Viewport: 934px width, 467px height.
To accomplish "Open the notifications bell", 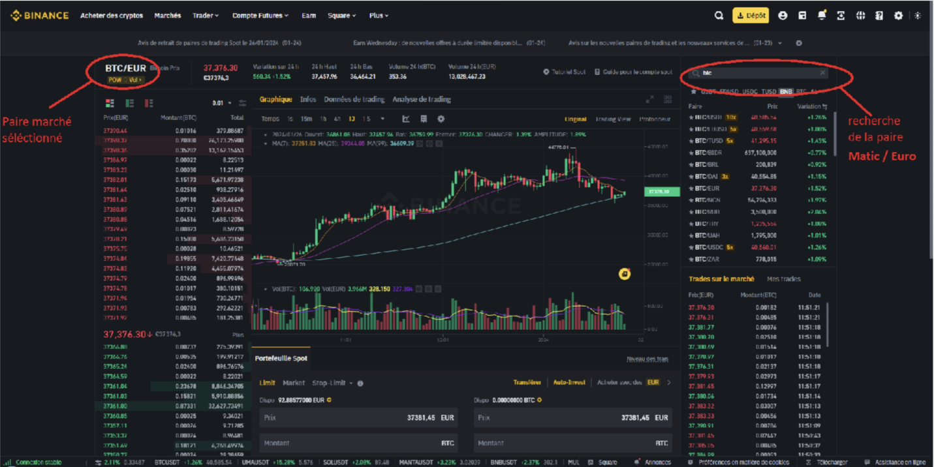I will point(822,16).
